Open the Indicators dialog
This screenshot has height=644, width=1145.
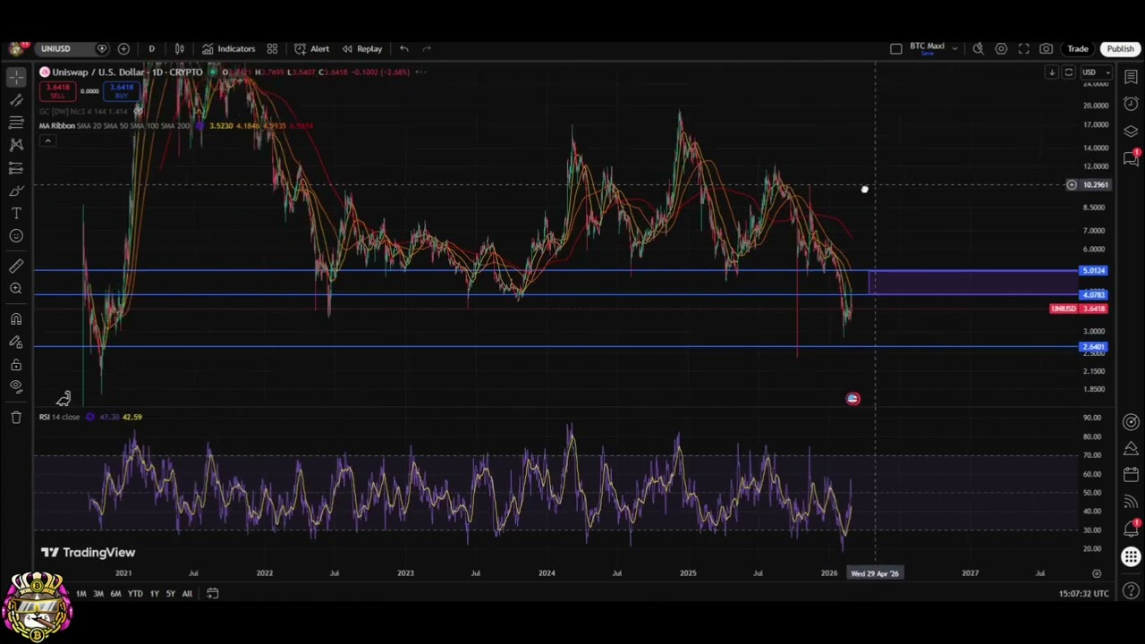(228, 48)
